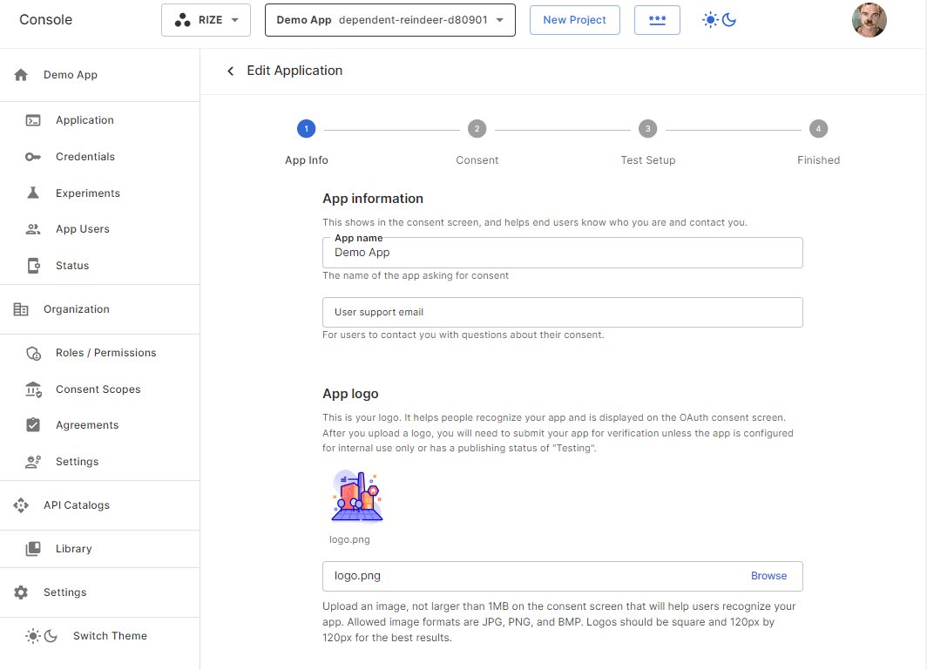Click the API Catalogs icon
This screenshot has height=670, width=927.
pos(21,505)
